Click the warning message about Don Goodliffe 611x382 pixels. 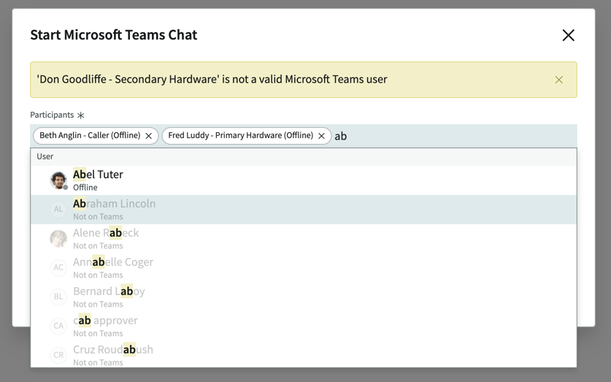[212, 80]
